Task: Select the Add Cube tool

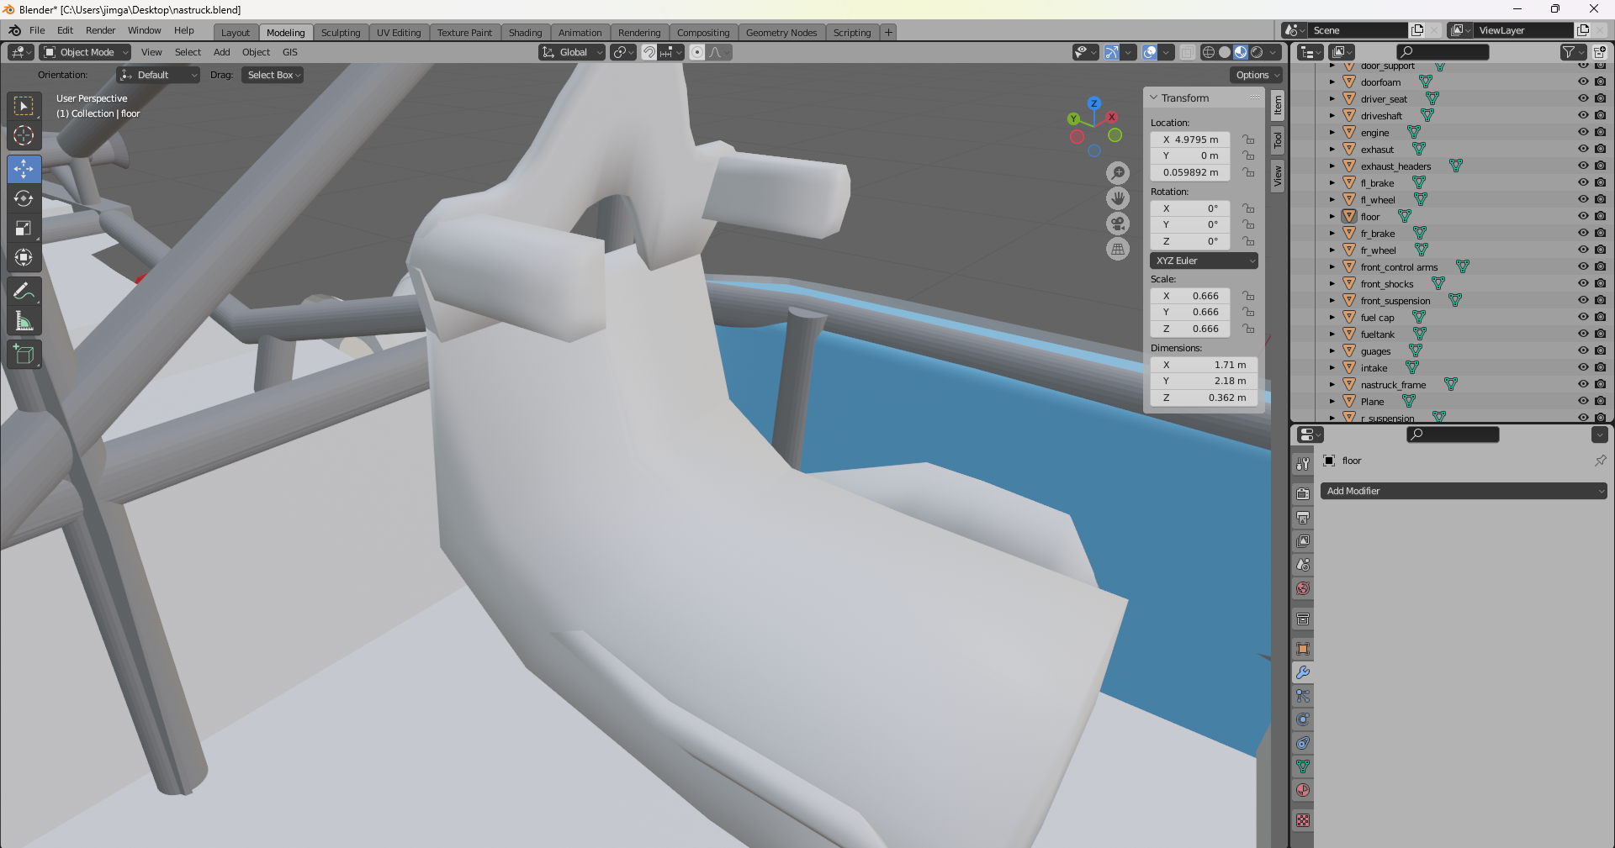Action: 24,355
